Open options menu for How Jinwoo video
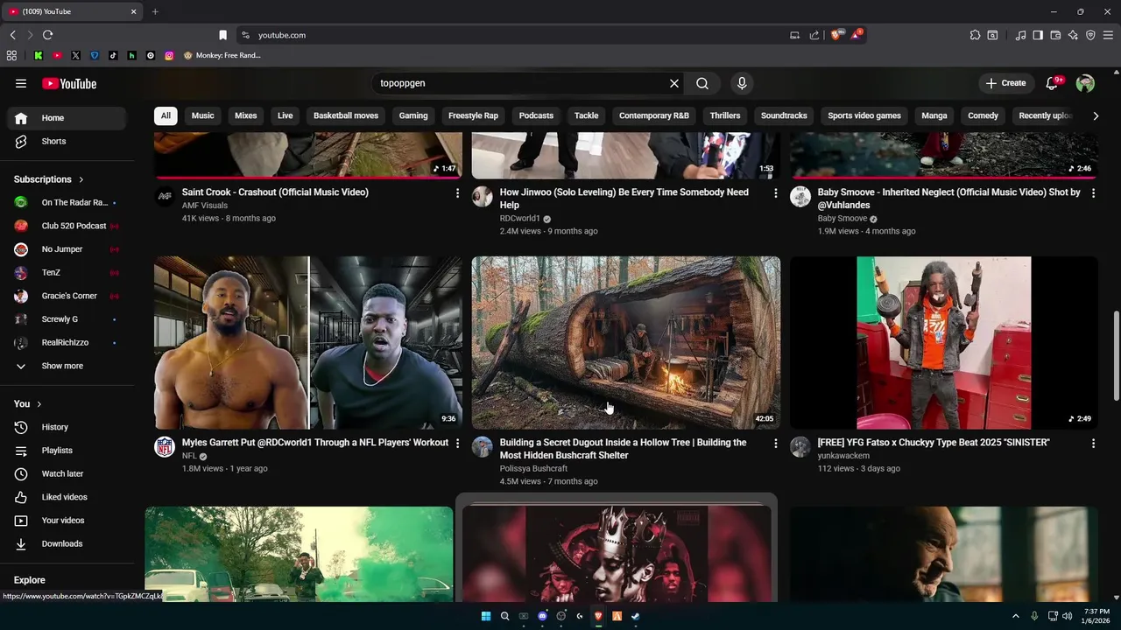Viewport: 1121px width, 630px height. click(775, 192)
